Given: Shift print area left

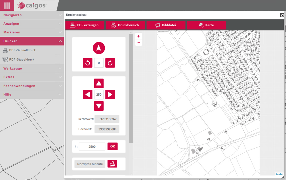Looking at the screenshot, I should [x=88, y=95].
